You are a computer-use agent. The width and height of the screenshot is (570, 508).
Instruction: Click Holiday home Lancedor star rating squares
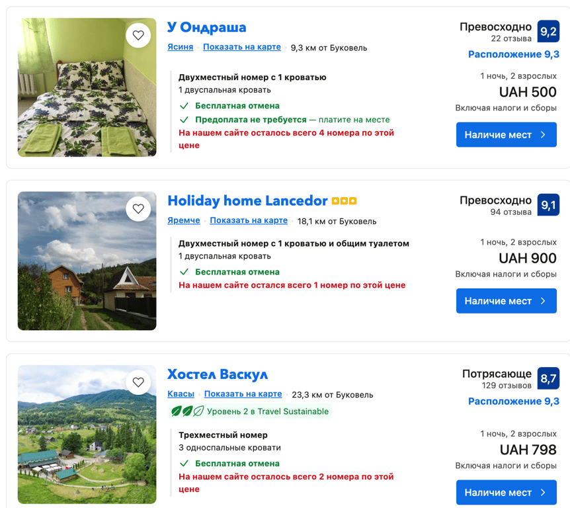[x=345, y=201]
